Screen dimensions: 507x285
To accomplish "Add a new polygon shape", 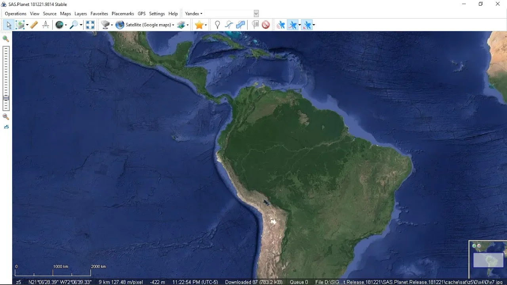I will (x=240, y=25).
